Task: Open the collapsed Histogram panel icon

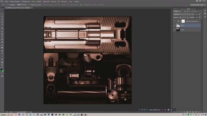Action: click(x=205, y=17)
